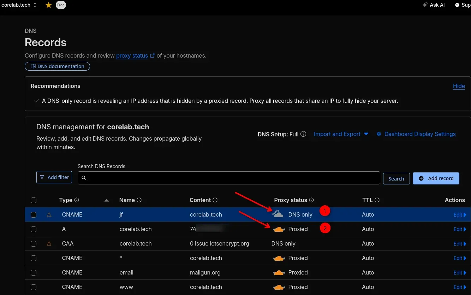Click the orange cloud on the www record
This screenshot has width=471, height=295.
click(279, 287)
